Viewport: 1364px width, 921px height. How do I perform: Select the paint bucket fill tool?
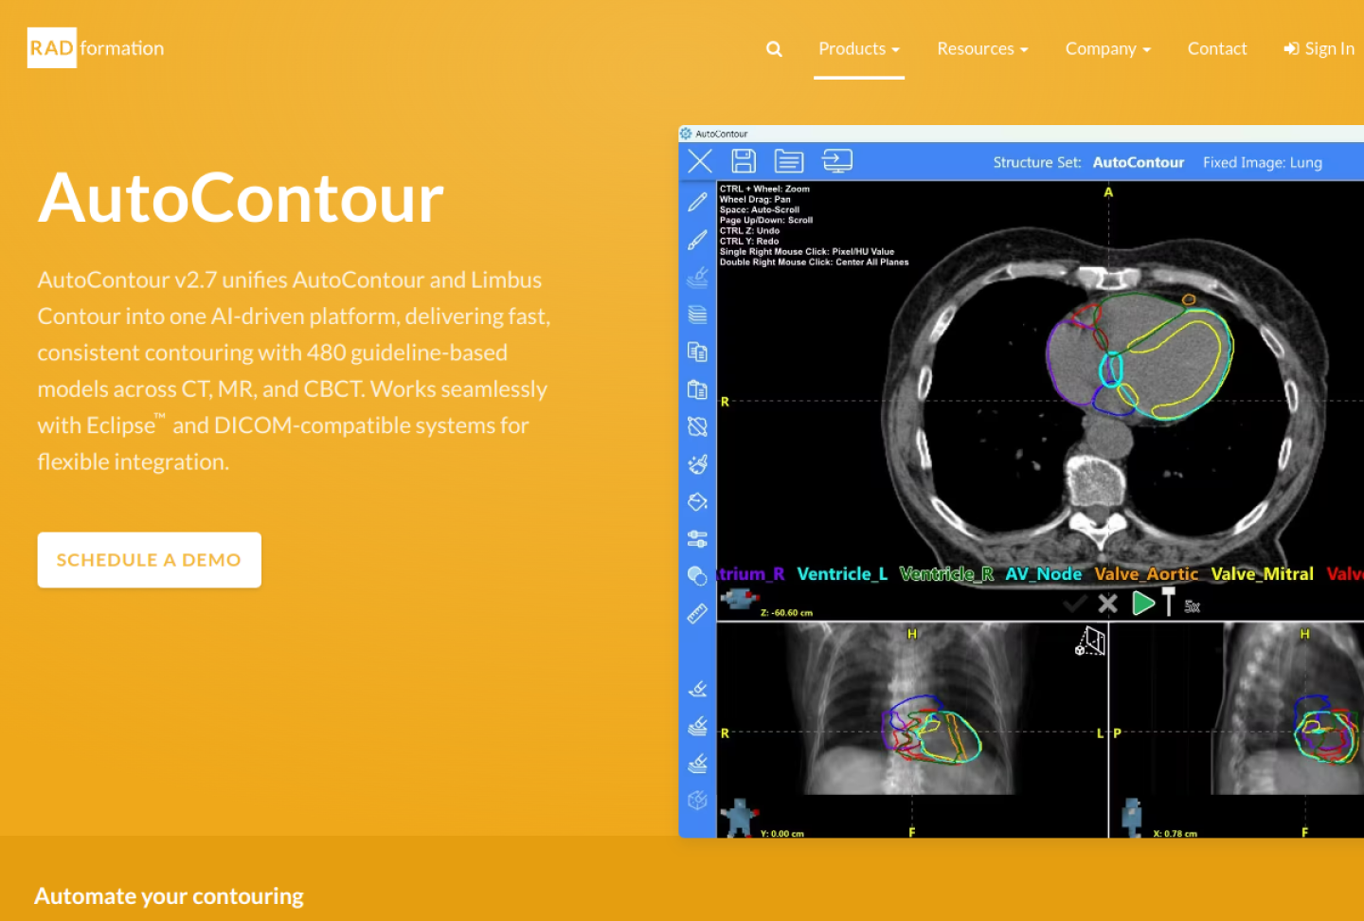(x=697, y=501)
